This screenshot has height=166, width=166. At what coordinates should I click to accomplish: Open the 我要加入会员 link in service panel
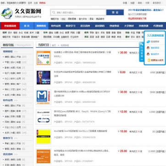tap(157, 60)
